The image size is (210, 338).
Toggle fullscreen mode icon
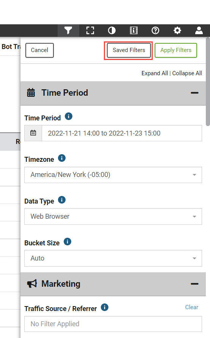tap(90, 30)
